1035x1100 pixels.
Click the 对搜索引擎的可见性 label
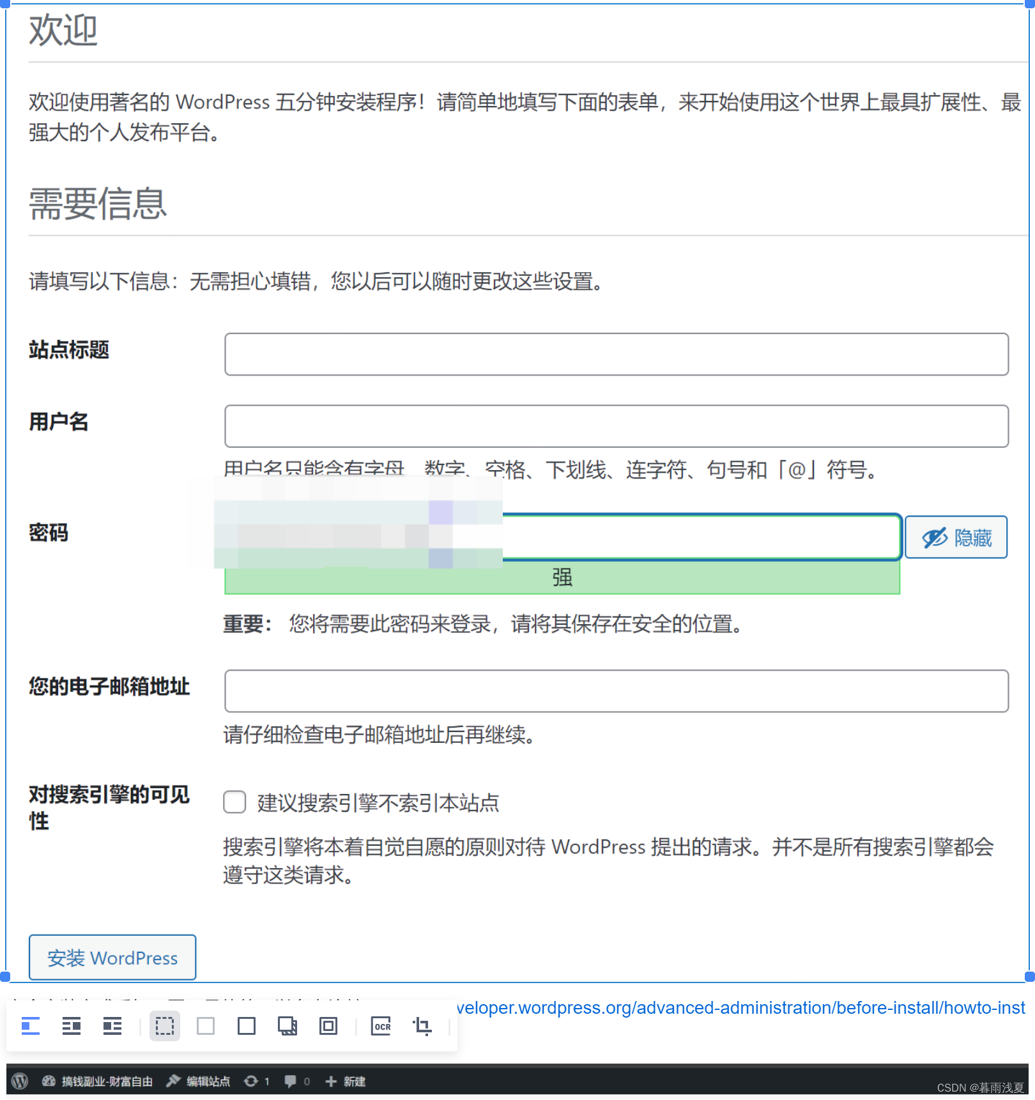coord(109,807)
